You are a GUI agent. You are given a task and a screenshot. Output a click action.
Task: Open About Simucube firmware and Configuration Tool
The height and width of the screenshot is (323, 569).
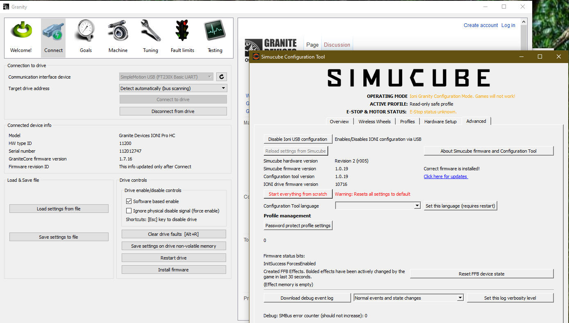click(x=488, y=151)
